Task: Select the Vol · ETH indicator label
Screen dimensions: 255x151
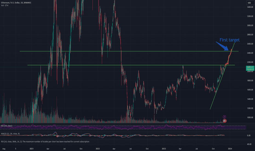Action: pyautogui.click(x=5, y=5)
